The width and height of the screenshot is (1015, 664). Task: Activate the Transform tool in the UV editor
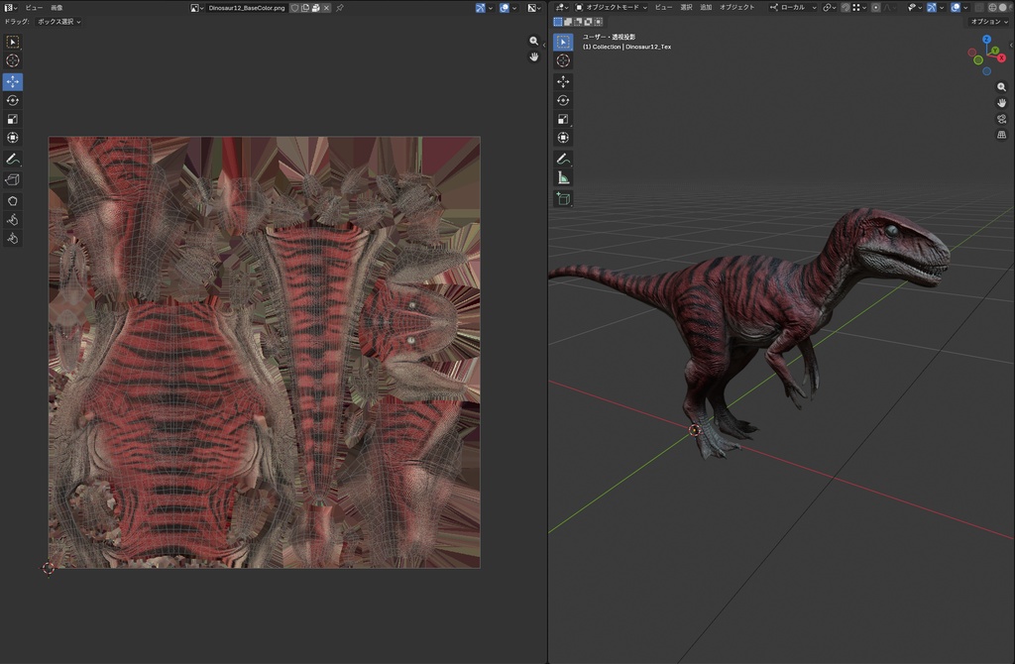(x=12, y=138)
